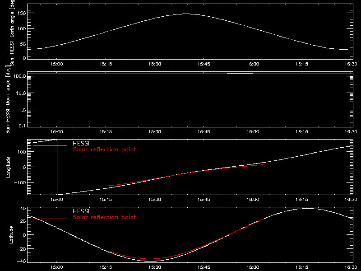Click the vertical longitude wrap line near 15:00
This screenshot has width=361, height=271.
pyautogui.click(x=57, y=167)
